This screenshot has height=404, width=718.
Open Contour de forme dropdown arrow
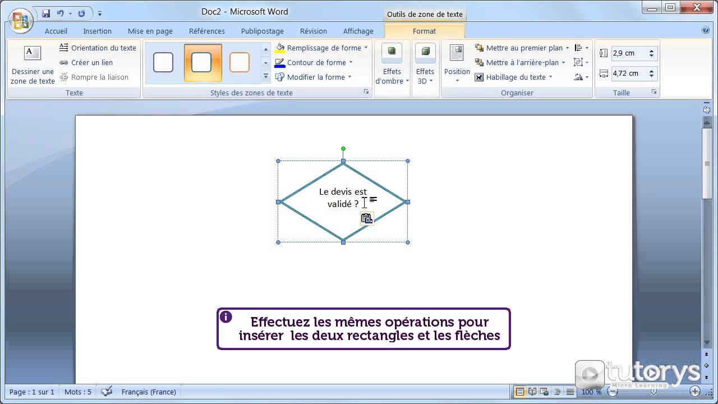coord(351,62)
